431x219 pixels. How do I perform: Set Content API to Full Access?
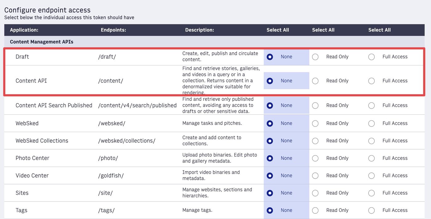(x=372, y=81)
